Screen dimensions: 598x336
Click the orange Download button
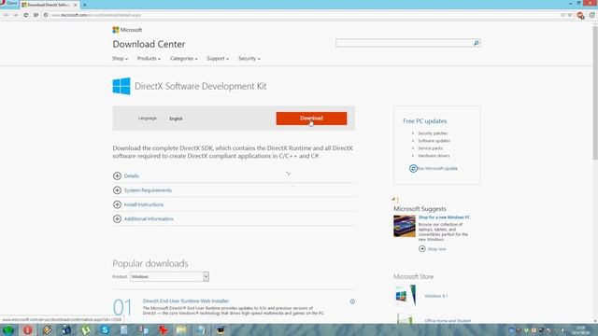[311, 119]
